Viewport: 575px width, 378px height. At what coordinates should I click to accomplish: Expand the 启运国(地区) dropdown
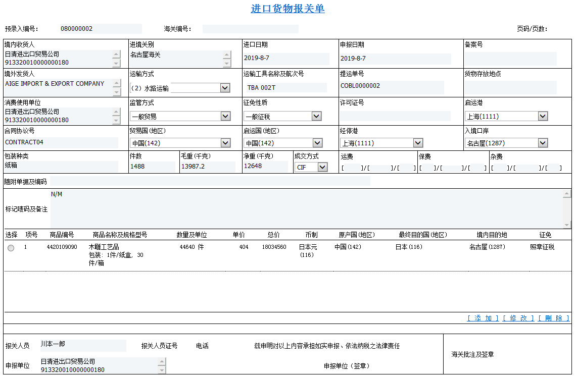click(316, 143)
